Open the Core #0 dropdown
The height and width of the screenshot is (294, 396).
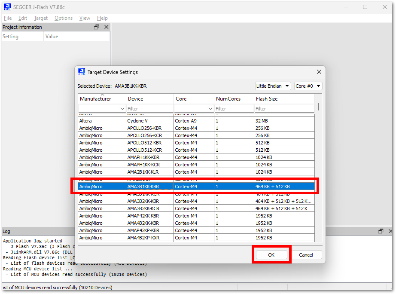pos(308,86)
